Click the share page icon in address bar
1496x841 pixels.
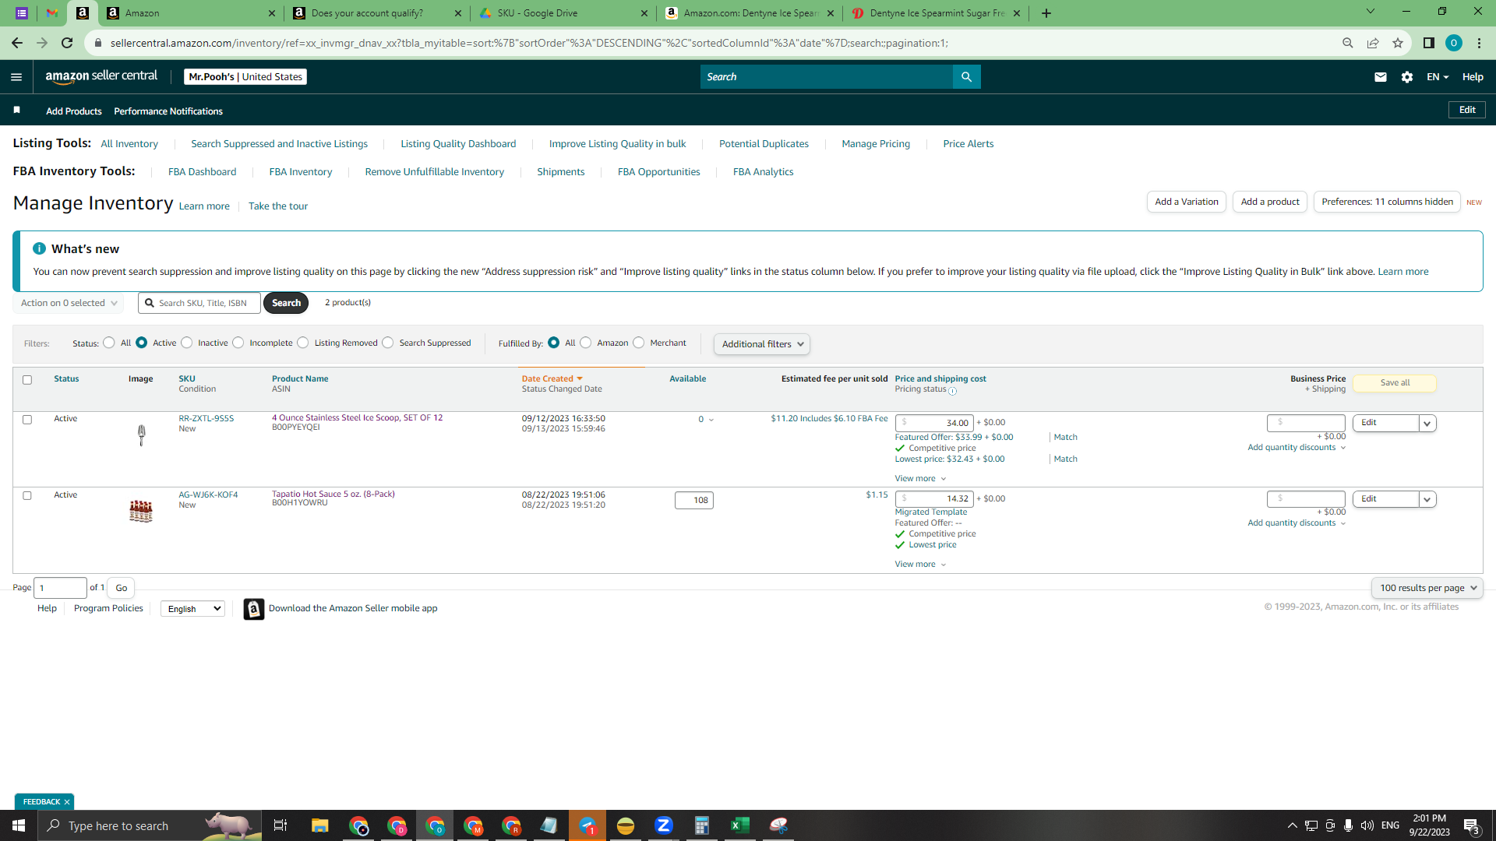tap(1373, 43)
